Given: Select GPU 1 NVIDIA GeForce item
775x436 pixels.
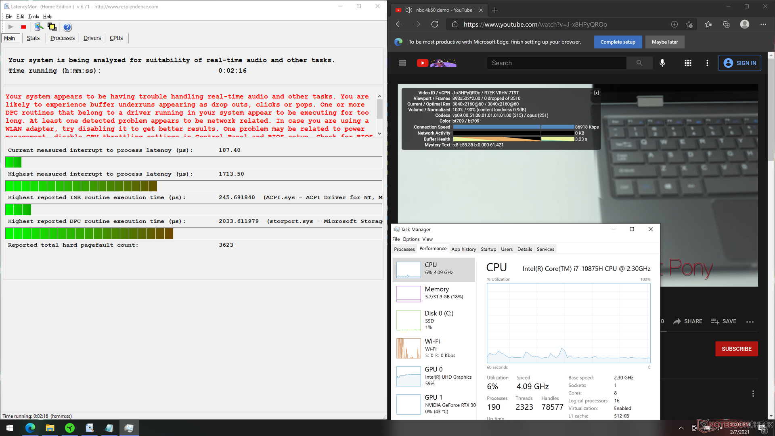Looking at the screenshot, I should pos(434,404).
